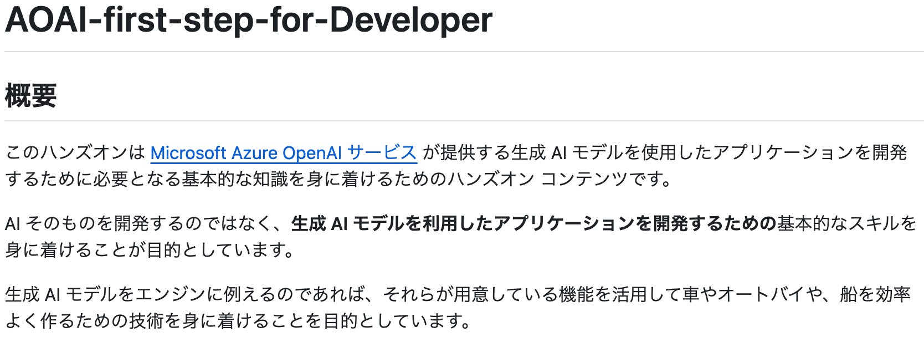Click the word 'Developer' in the title
This screenshot has width=924, height=337.
(411, 20)
